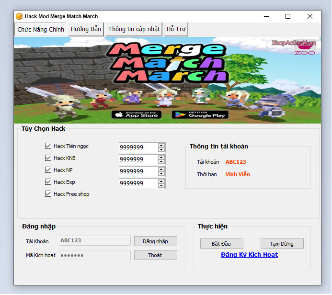Click the coin app icon in title bar
Viewport: 332px width, 295px height.
pyautogui.click(x=19, y=16)
